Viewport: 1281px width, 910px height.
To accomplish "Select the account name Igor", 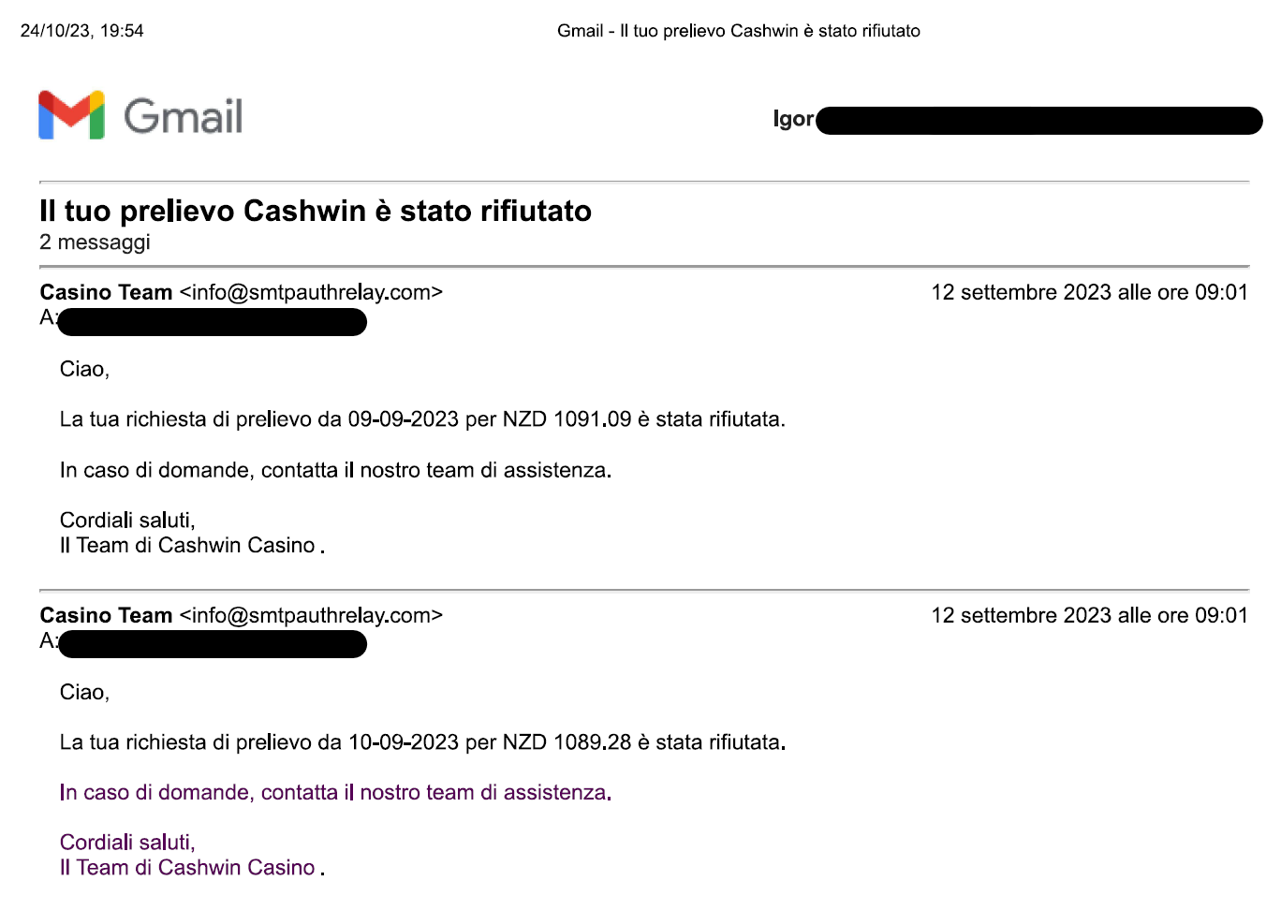I will (792, 119).
